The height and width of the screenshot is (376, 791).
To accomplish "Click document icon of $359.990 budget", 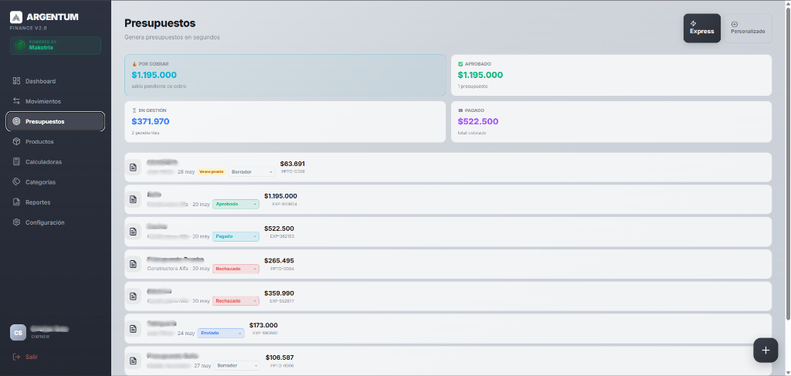I will point(133,296).
